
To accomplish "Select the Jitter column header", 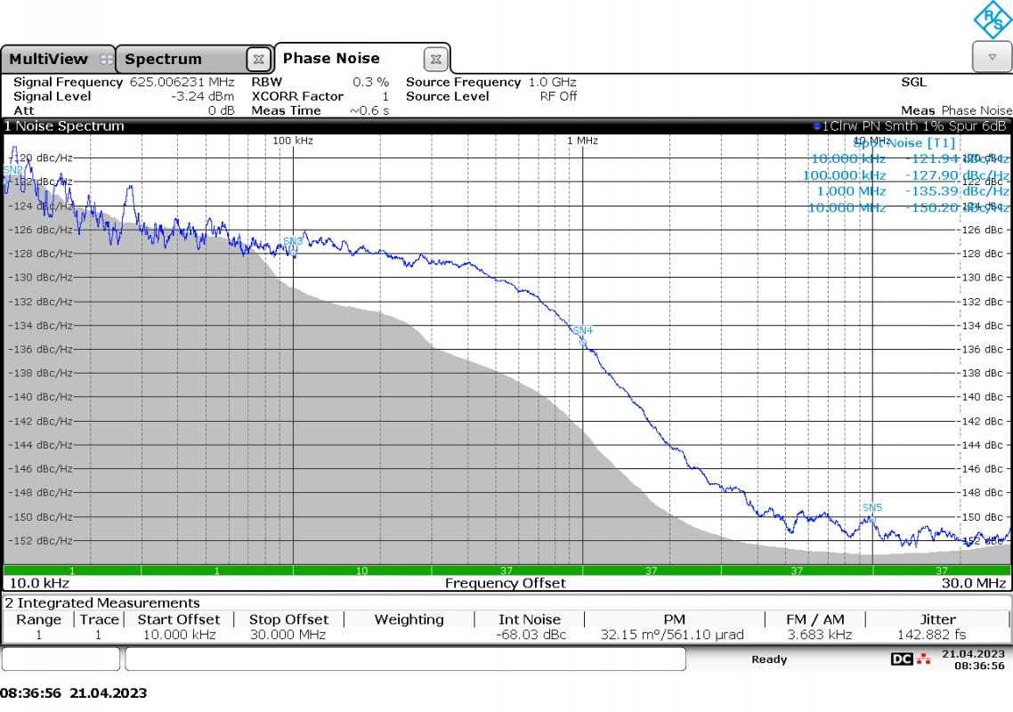I will [x=937, y=619].
